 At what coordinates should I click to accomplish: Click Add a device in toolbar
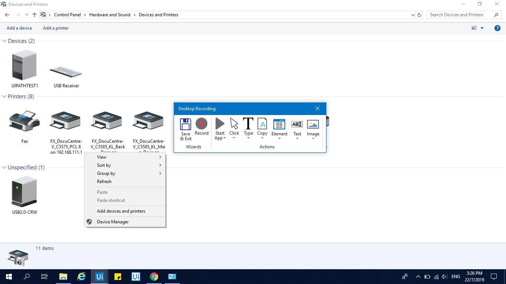point(19,28)
